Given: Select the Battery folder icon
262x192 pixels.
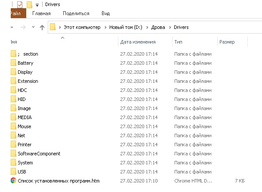Looking at the screenshot, I should (13, 63).
